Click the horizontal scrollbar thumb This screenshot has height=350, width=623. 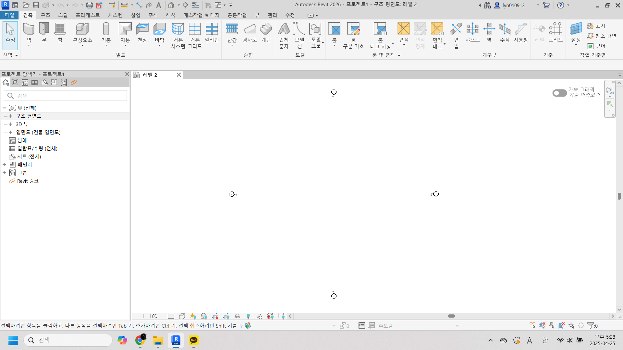coord(451,316)
